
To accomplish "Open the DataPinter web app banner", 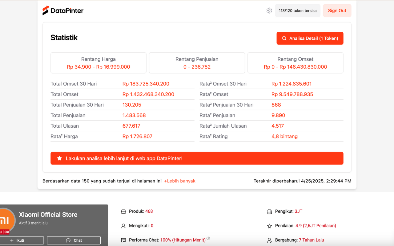I will click(x=197, y=158).
